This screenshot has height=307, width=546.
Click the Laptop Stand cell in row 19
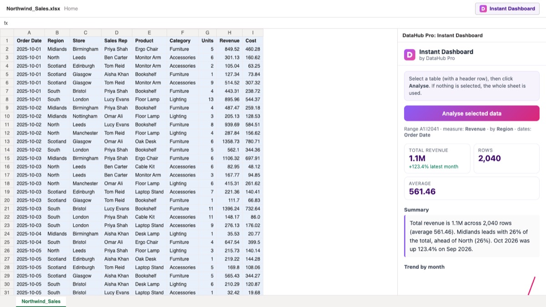click(149, 192)
